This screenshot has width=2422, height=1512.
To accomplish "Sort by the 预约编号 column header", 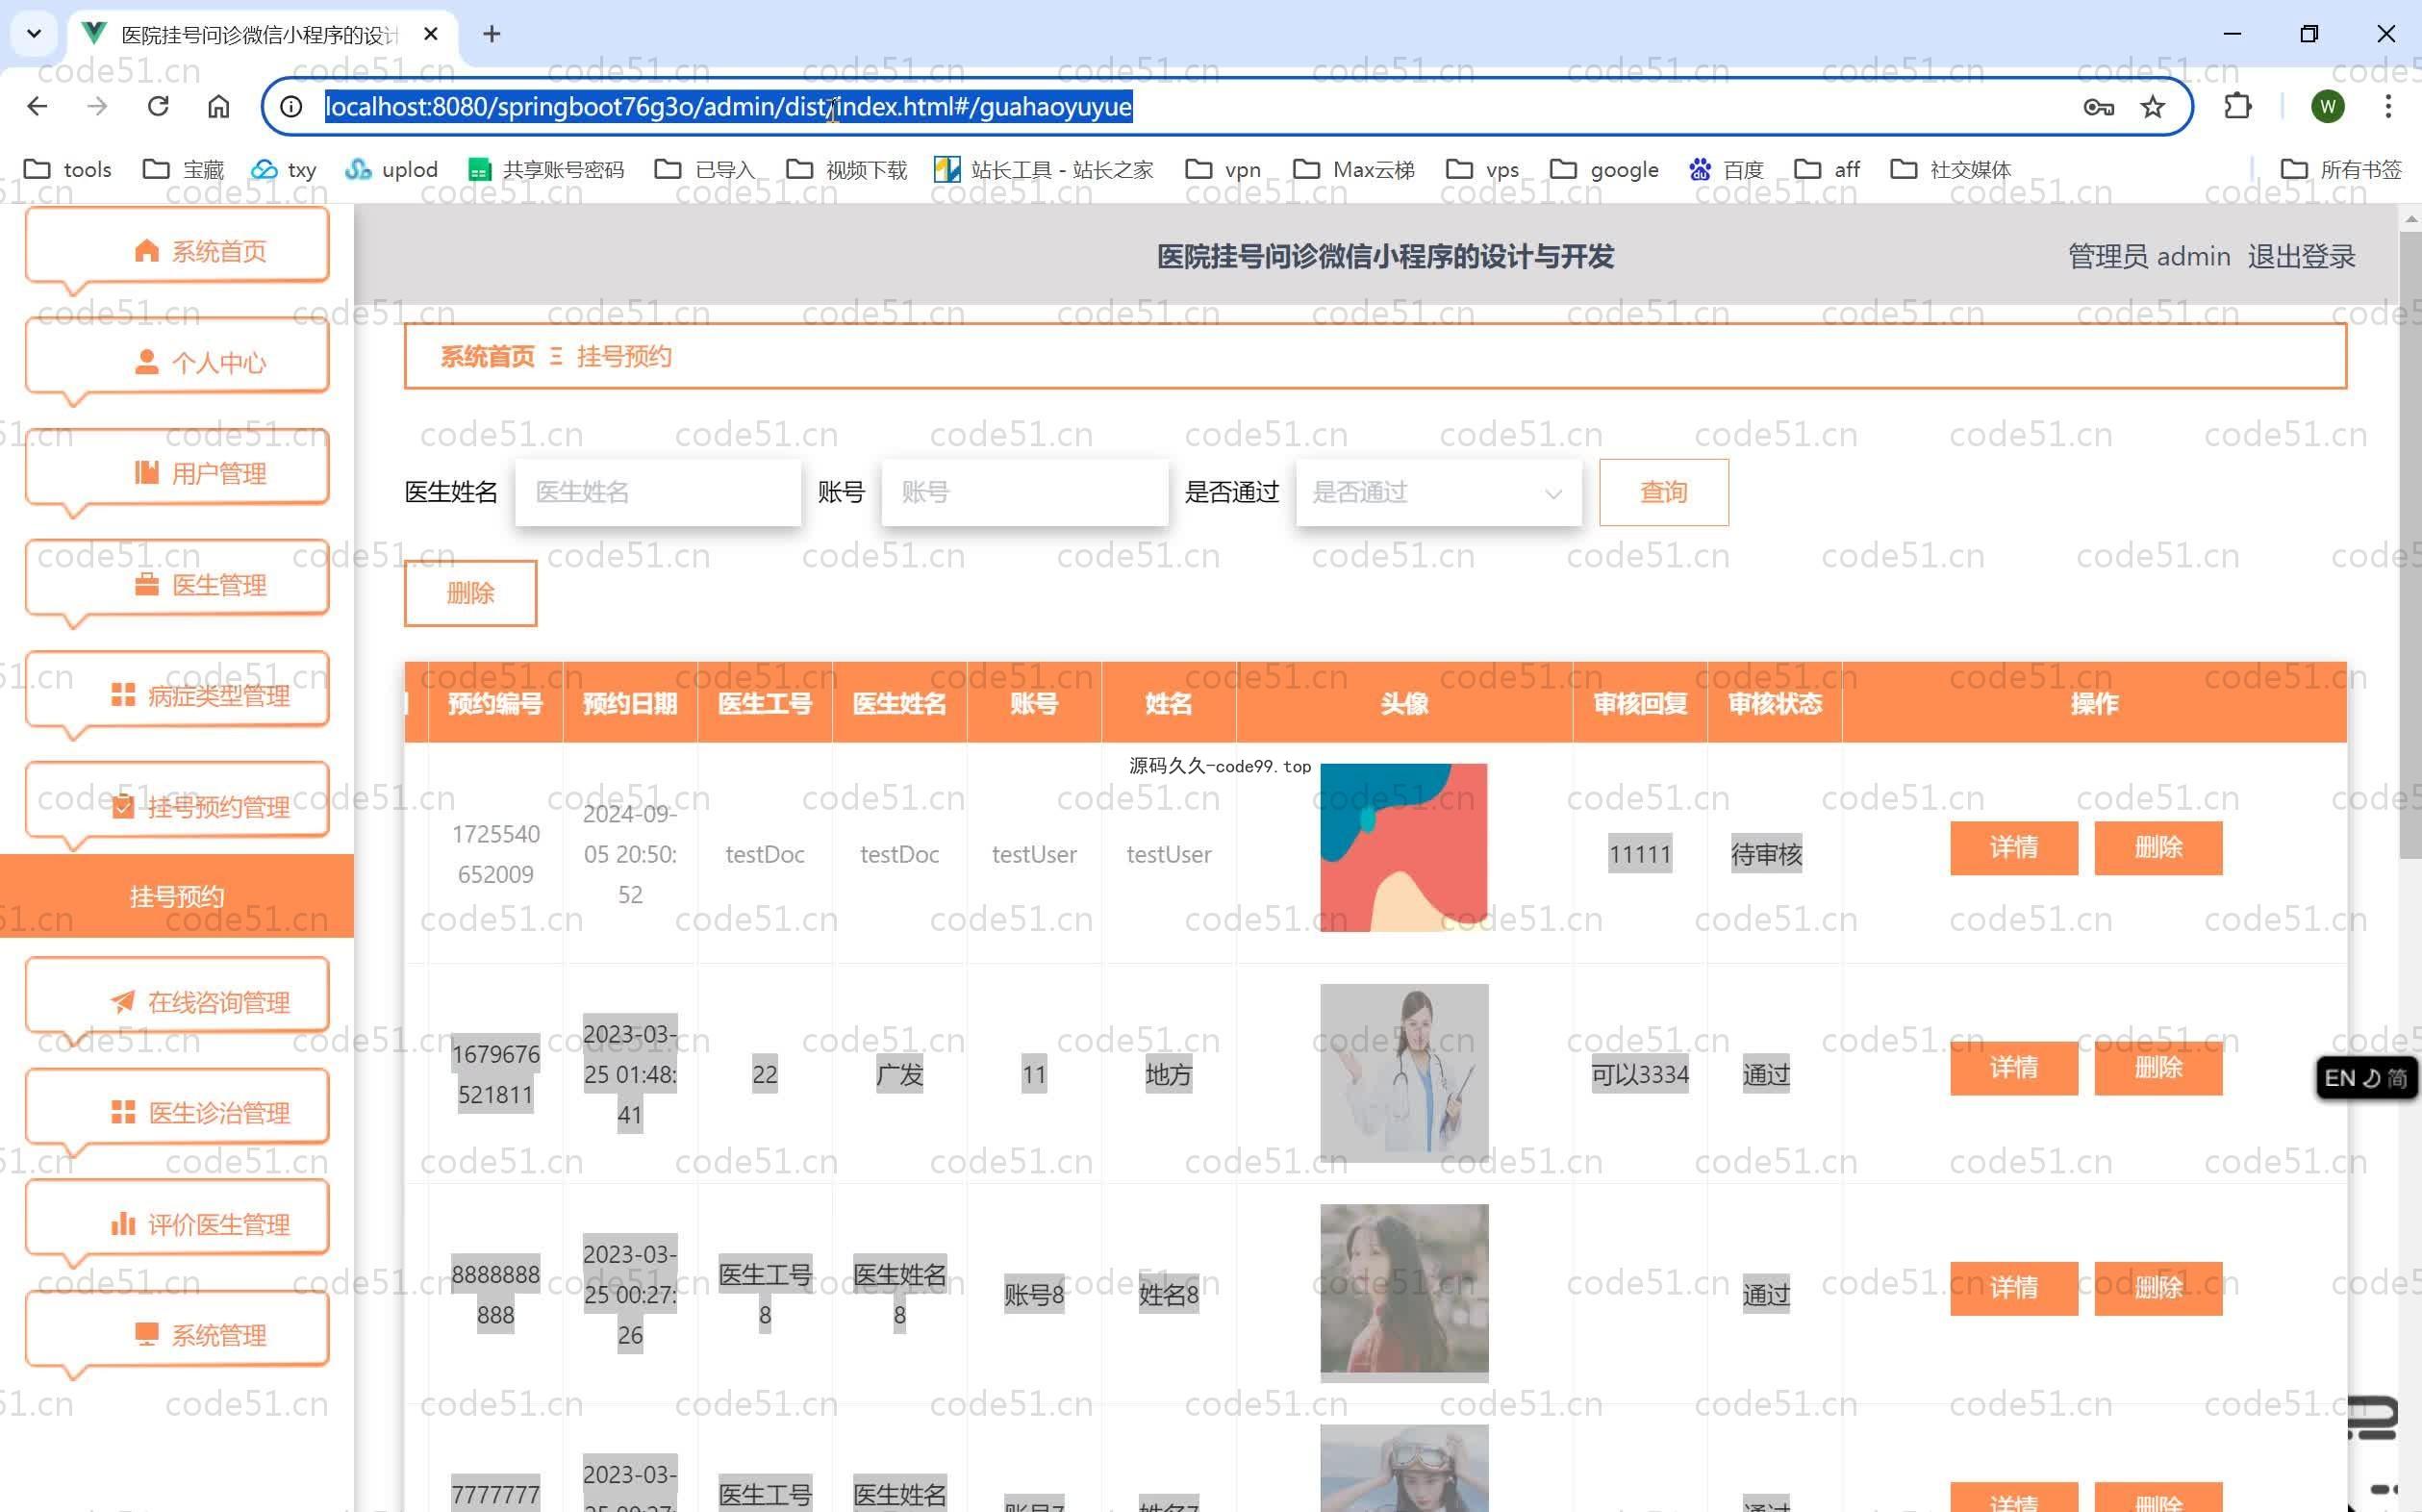I will coord(495,704).
